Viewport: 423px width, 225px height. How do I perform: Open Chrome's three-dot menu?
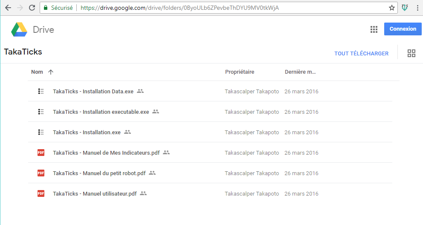pos(417,8)
